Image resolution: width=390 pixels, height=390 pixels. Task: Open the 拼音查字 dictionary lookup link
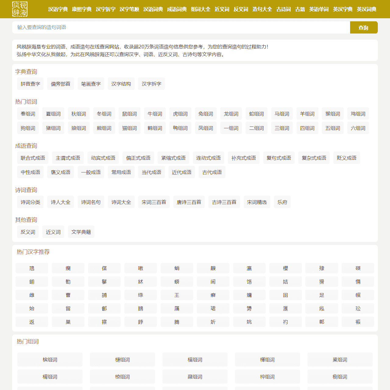[x=30, y=84]
